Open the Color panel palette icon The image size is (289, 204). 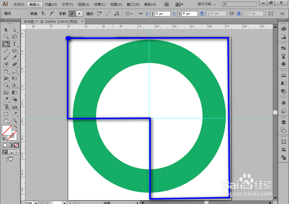284,29
